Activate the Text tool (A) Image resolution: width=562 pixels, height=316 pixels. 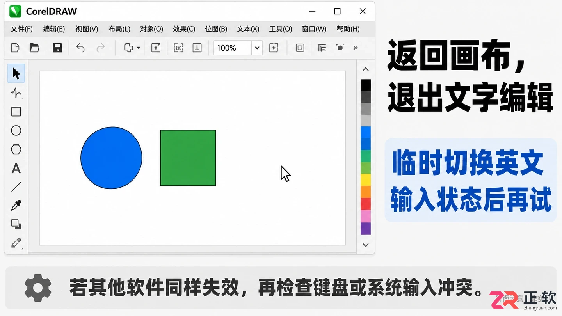pos(16,169)
